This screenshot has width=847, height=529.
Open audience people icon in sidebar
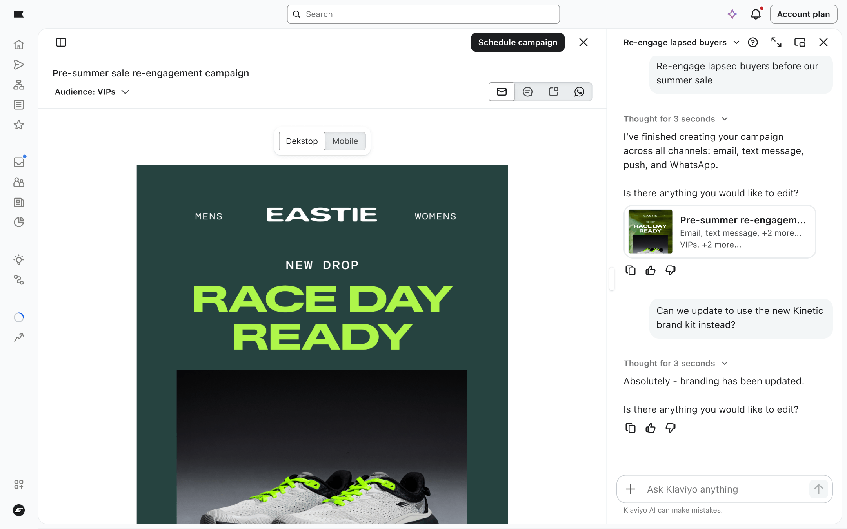tap(19, 182)
